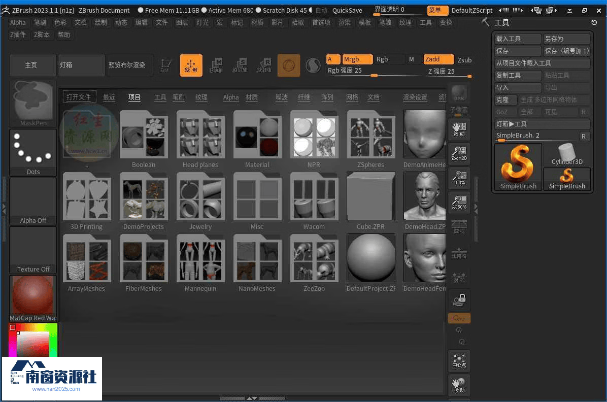The width and height of the screenshot is (607, 402).
Task: Toggle the A alpha channel button
Action: (333, 59)
